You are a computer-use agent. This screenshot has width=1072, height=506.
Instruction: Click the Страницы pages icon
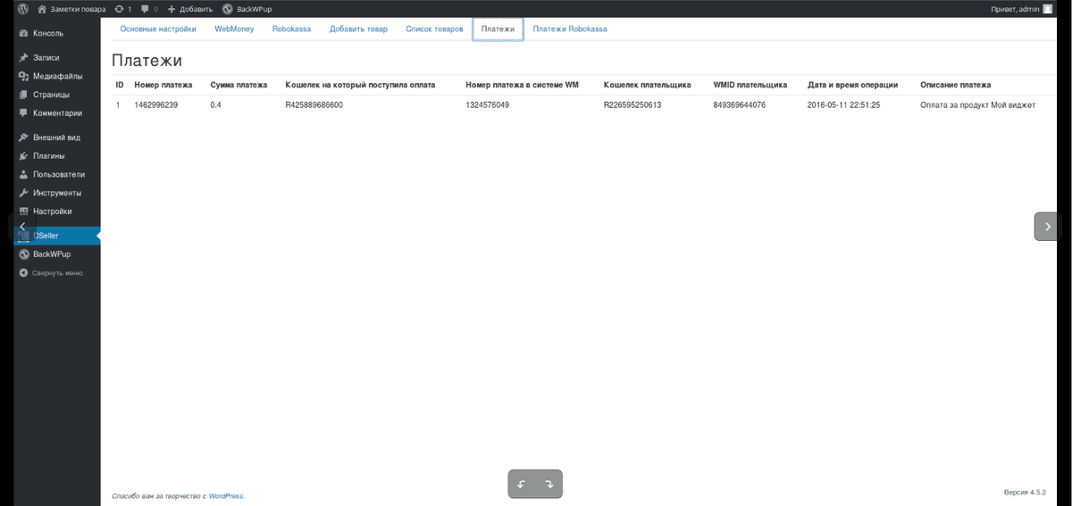pos(23,95)
